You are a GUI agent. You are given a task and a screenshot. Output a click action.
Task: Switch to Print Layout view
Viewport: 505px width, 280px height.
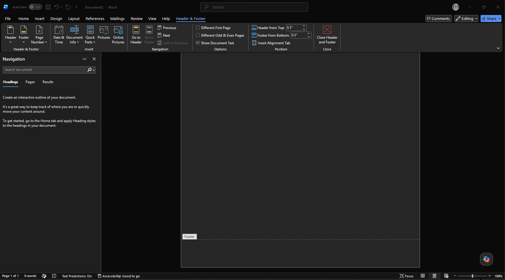(434, 276)
